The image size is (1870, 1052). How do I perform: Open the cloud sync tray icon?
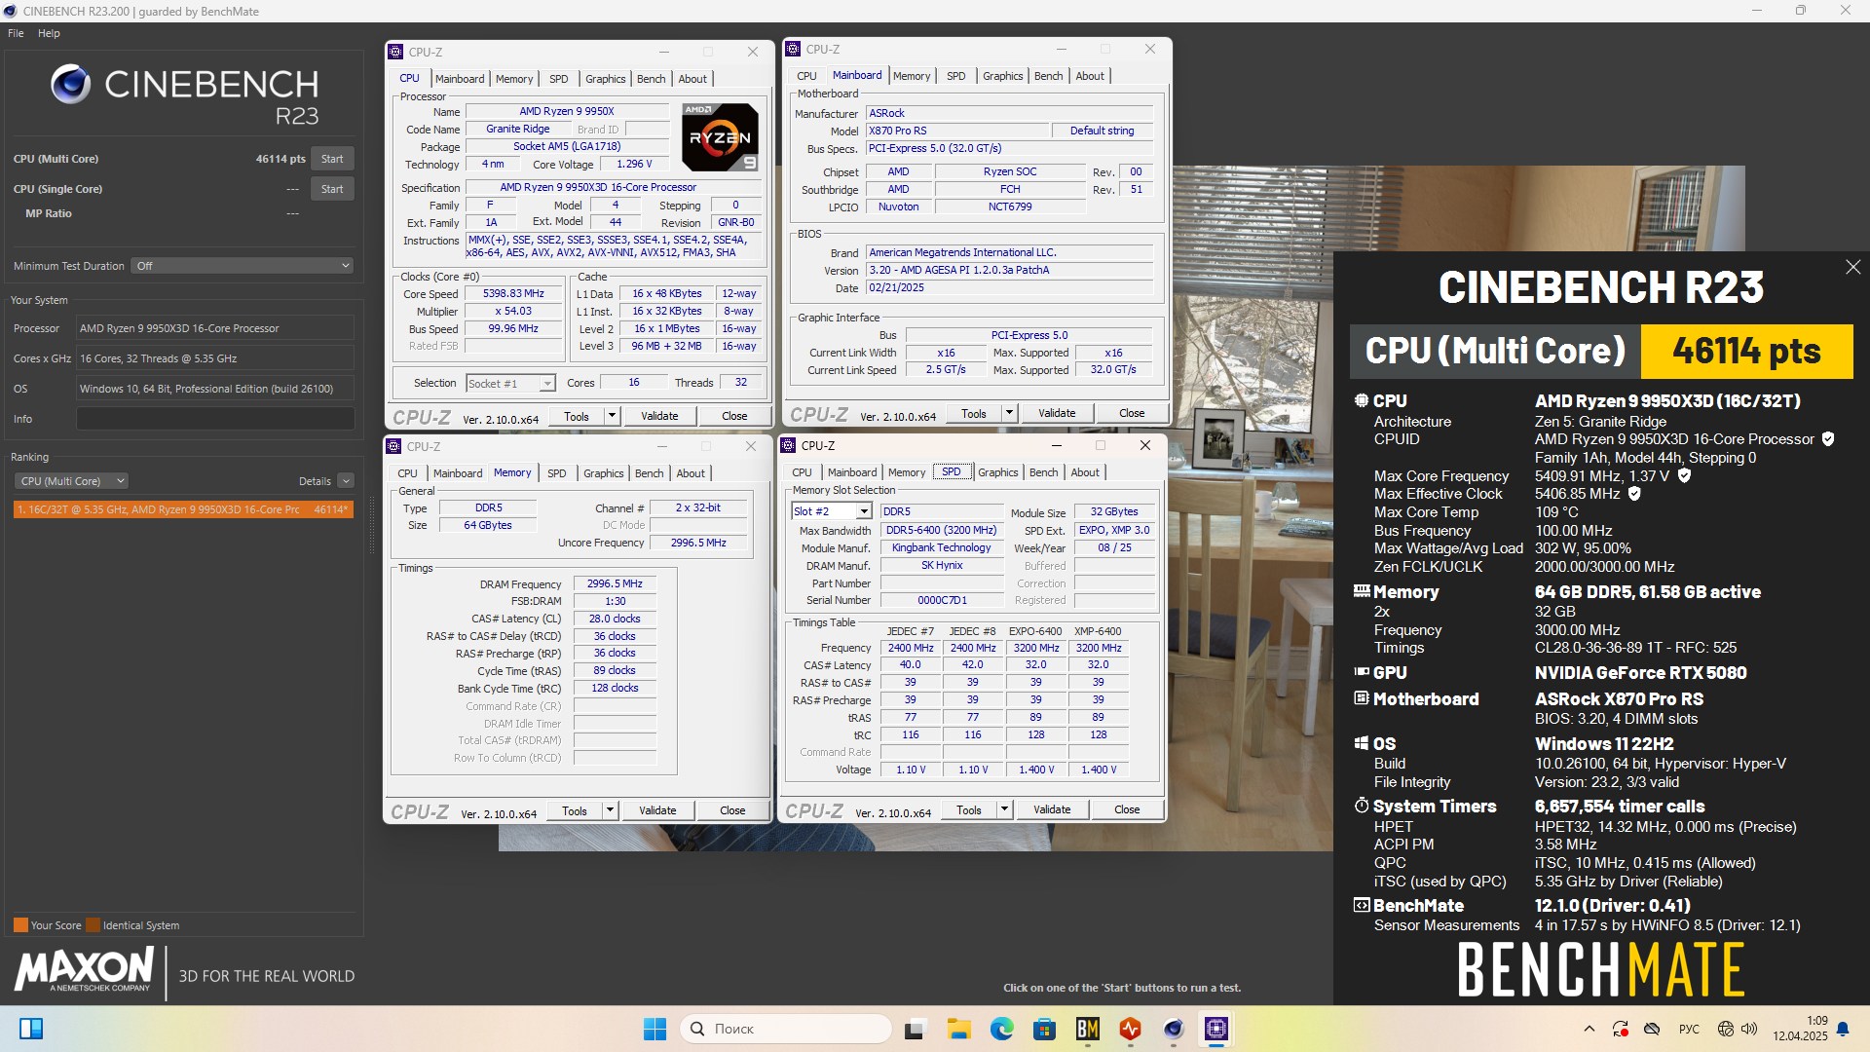pyautogui.click(x=1652, y=1029)
